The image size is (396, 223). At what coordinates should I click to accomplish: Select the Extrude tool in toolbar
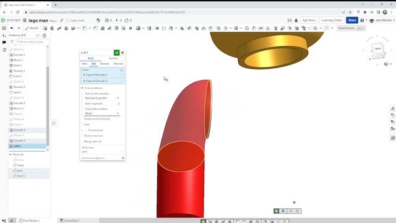point(45,28)
